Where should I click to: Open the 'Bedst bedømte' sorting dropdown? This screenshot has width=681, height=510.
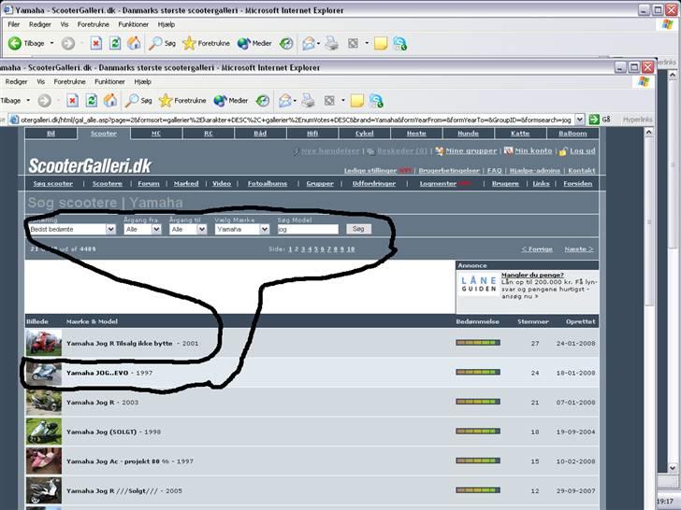click(x=71, y=229)
